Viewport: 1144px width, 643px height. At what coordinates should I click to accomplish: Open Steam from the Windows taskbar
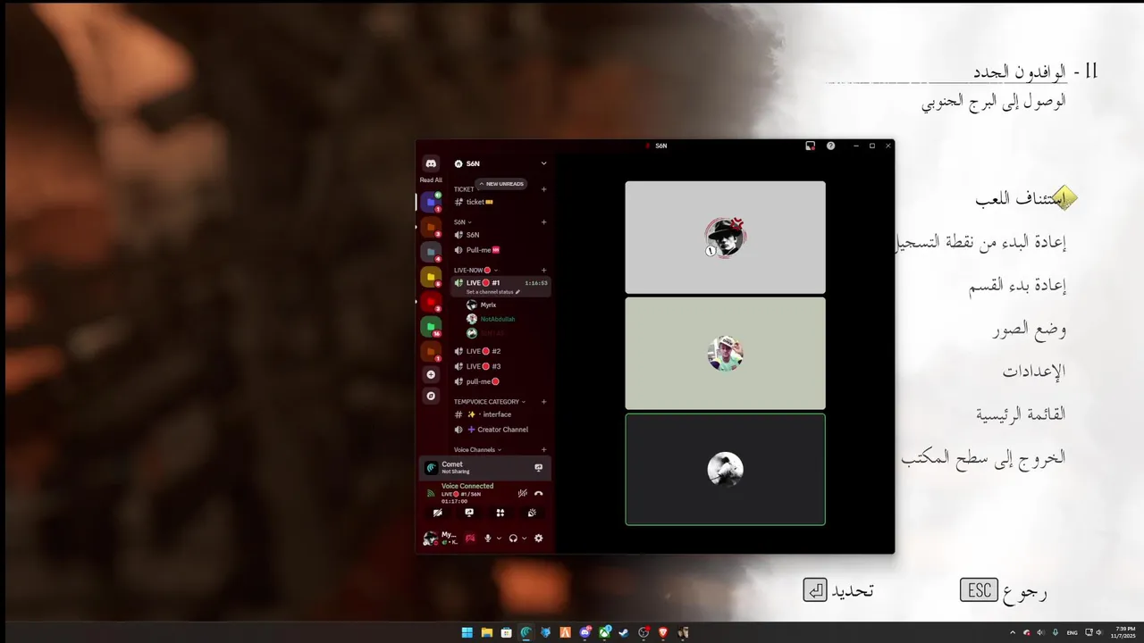[x=624, y=632]
